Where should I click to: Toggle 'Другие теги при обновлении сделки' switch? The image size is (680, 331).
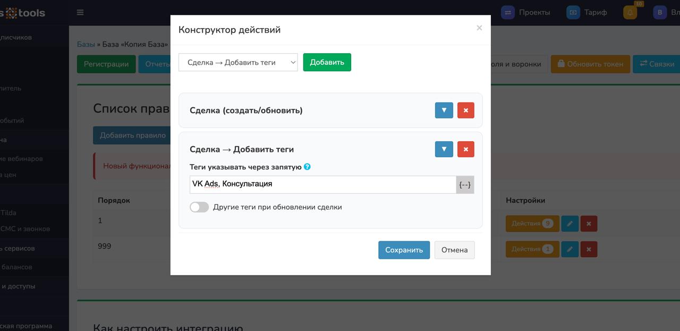[x=199, y=207]
